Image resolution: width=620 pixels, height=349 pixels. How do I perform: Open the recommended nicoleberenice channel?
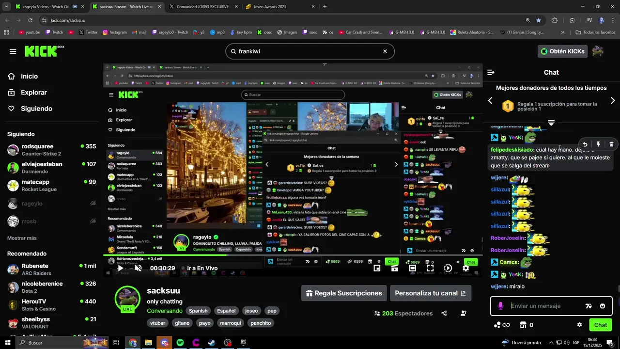point(51,287)
